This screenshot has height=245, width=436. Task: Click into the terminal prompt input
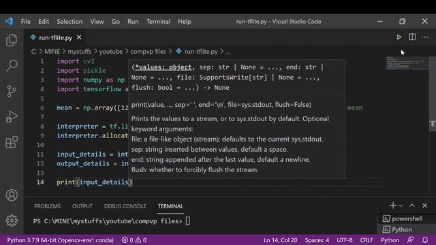click(188, 221)
